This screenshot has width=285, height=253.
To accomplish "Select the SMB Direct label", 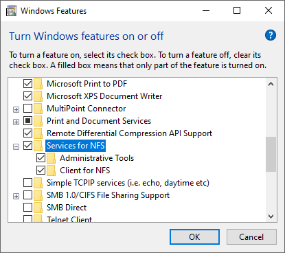I will click(x=67, y=208).
